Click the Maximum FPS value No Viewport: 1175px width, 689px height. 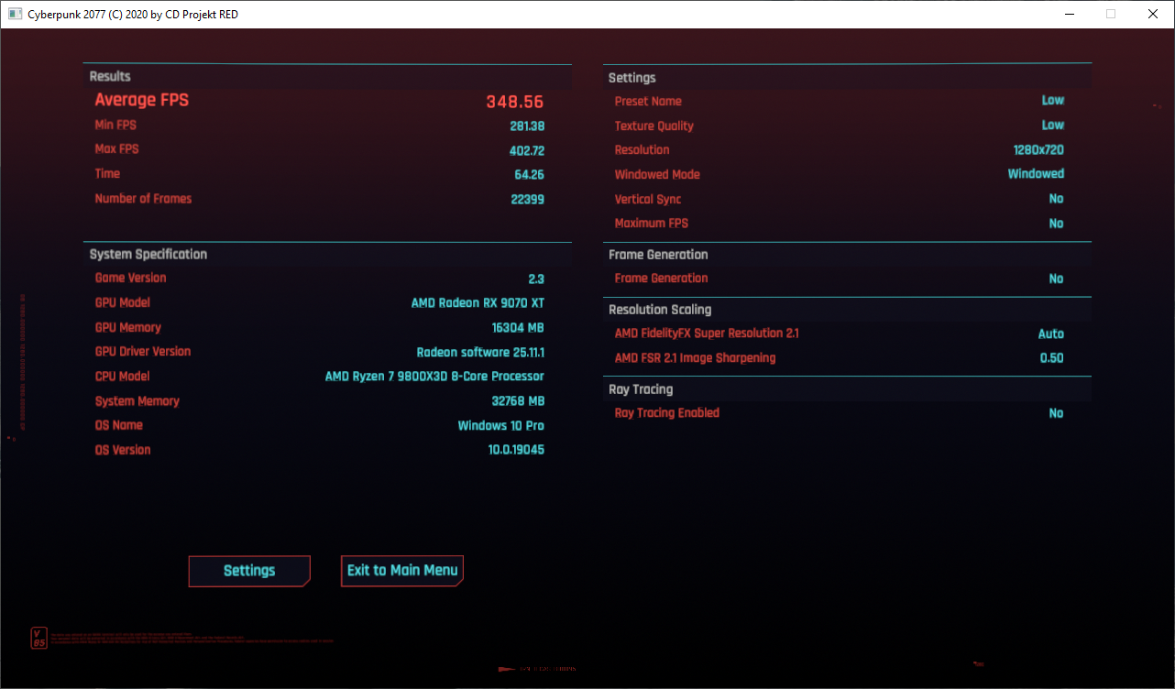(x=1056, y=224)
